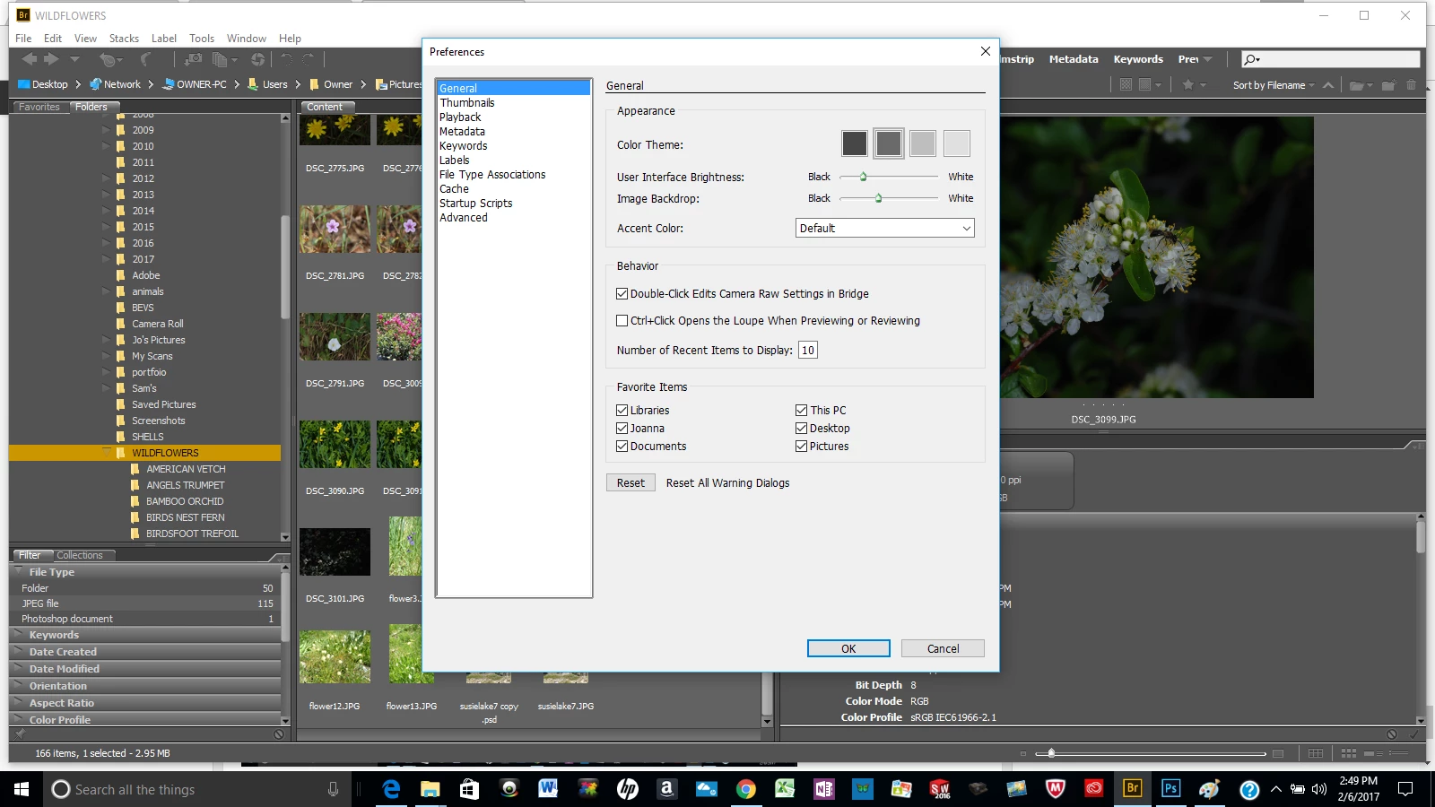Create a new folder with the toolbar icon
This screenshot has width=1435, height=807.
coord(1388,85)
